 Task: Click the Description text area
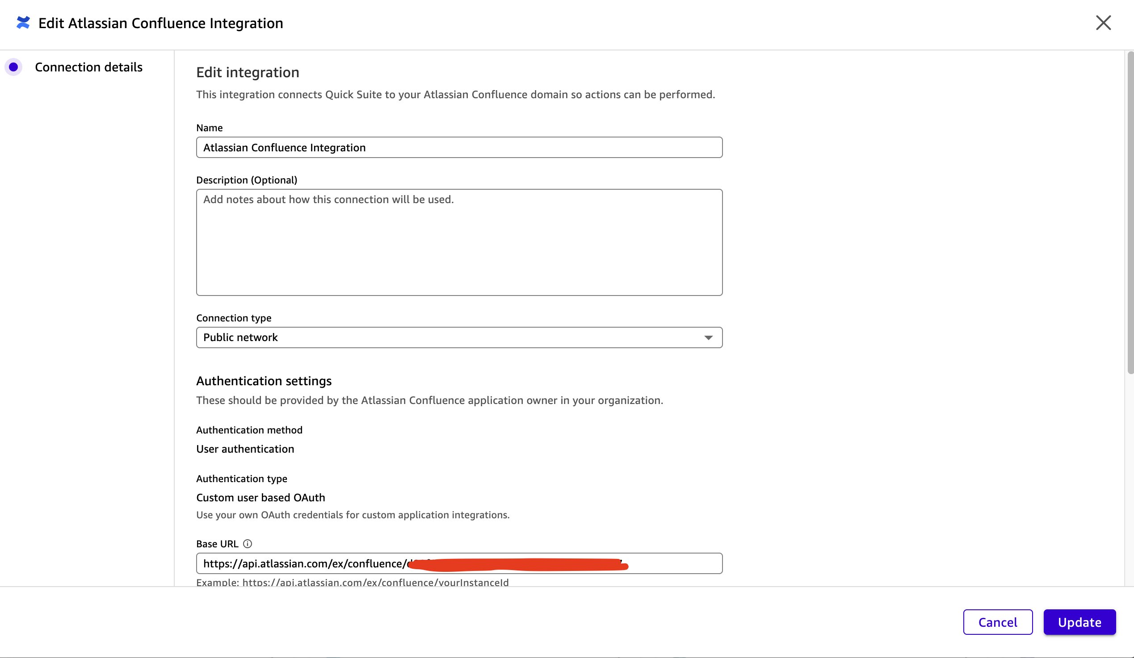point(459,243)
